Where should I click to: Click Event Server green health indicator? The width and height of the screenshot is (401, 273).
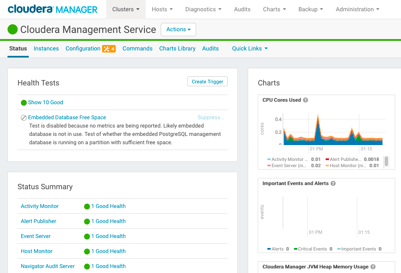click(87, 237)
